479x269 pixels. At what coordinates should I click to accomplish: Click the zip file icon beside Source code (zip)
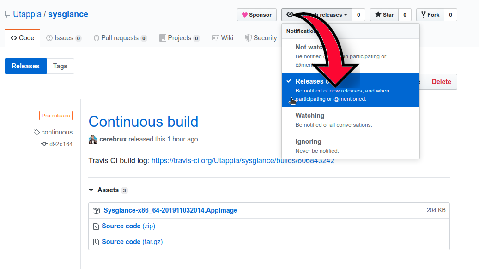click(x=96, y=226)
